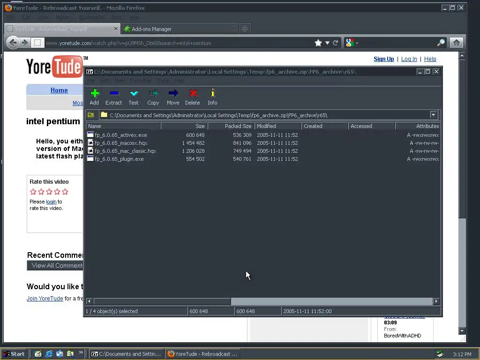Click the site identity icon in the URL bar
The height and width of the screenshot is (360, 480).
tap(37, 43)
